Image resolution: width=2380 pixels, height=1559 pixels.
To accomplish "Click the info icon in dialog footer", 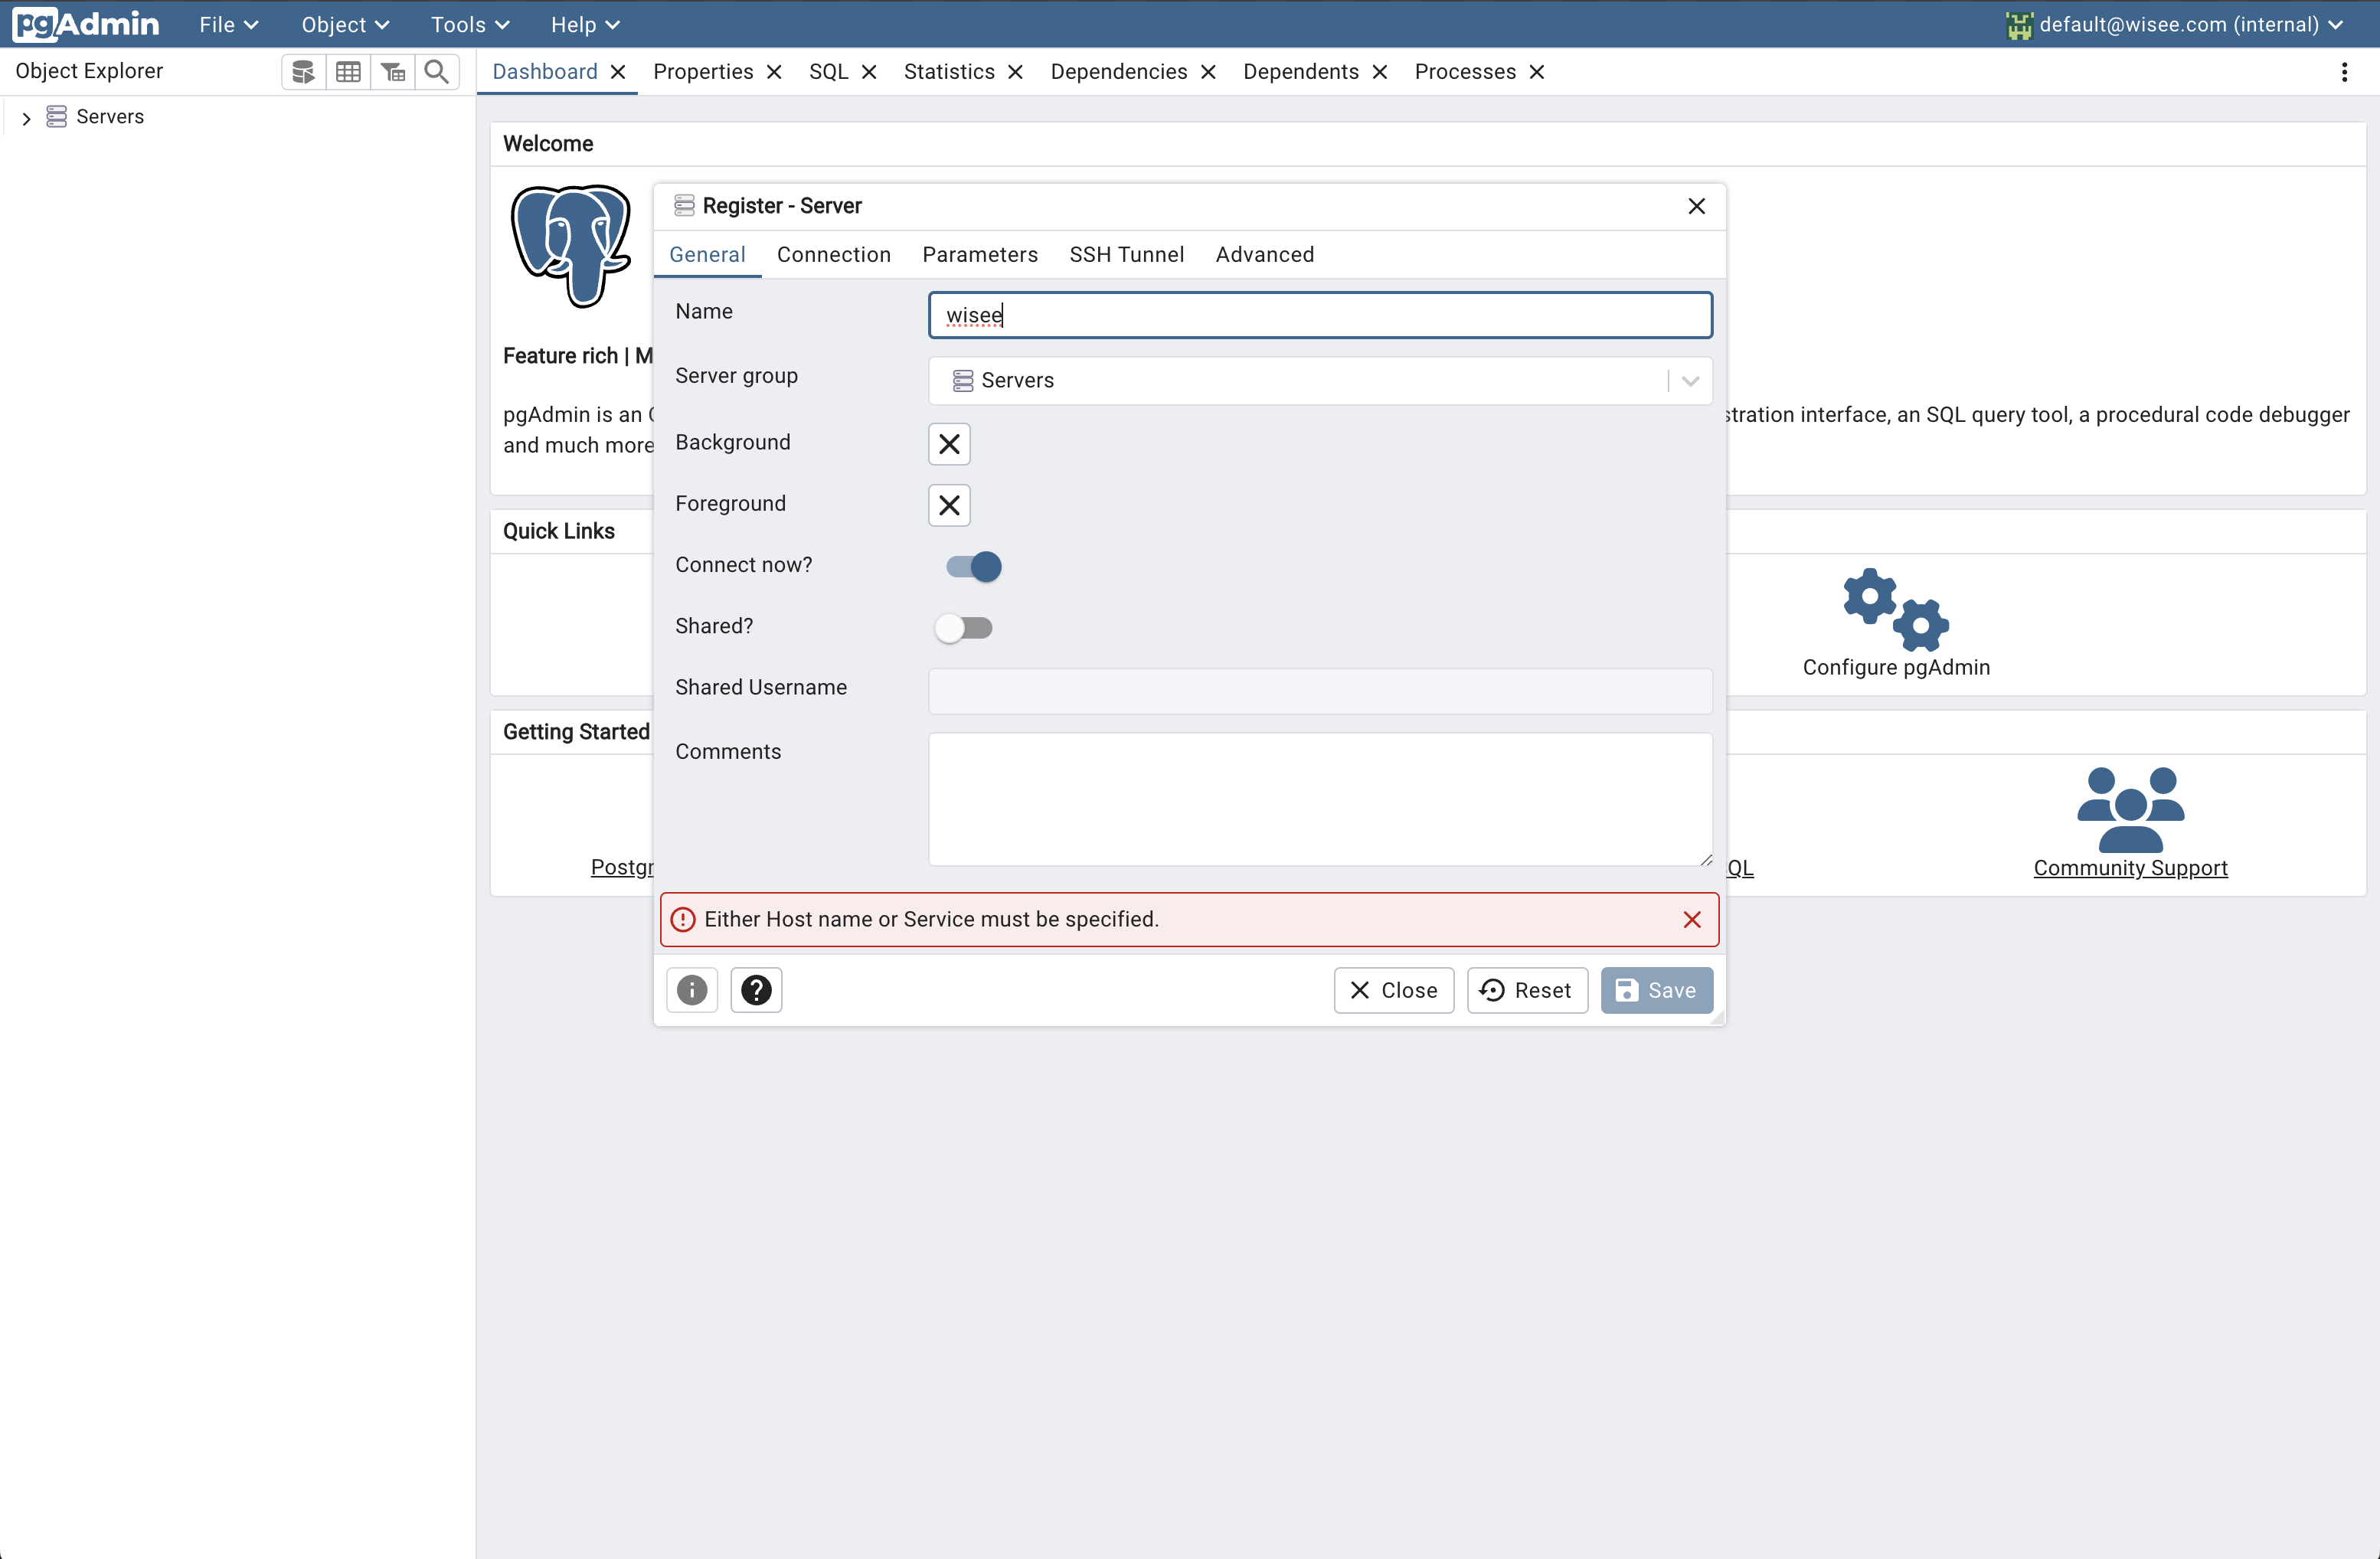I will pos(692,990).
